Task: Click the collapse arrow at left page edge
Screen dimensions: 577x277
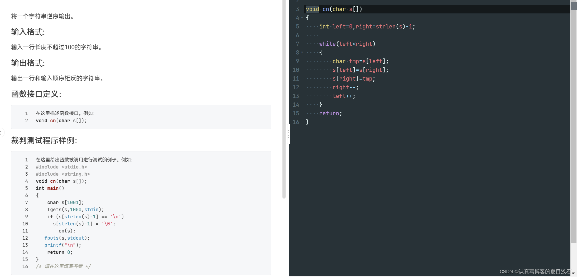Action: pyautogui.click(x=1, y=132)
